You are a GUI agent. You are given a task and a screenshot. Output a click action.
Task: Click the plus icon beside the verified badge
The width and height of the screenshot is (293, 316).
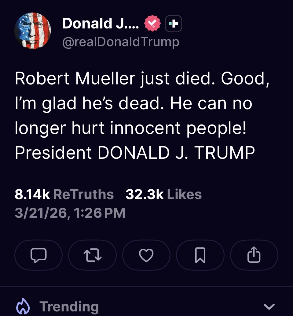(x=174, y=24)
